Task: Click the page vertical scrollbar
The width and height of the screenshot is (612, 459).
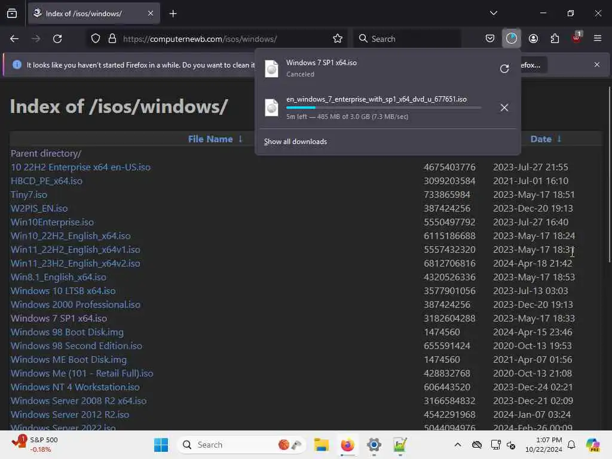Action: (609, 175)
